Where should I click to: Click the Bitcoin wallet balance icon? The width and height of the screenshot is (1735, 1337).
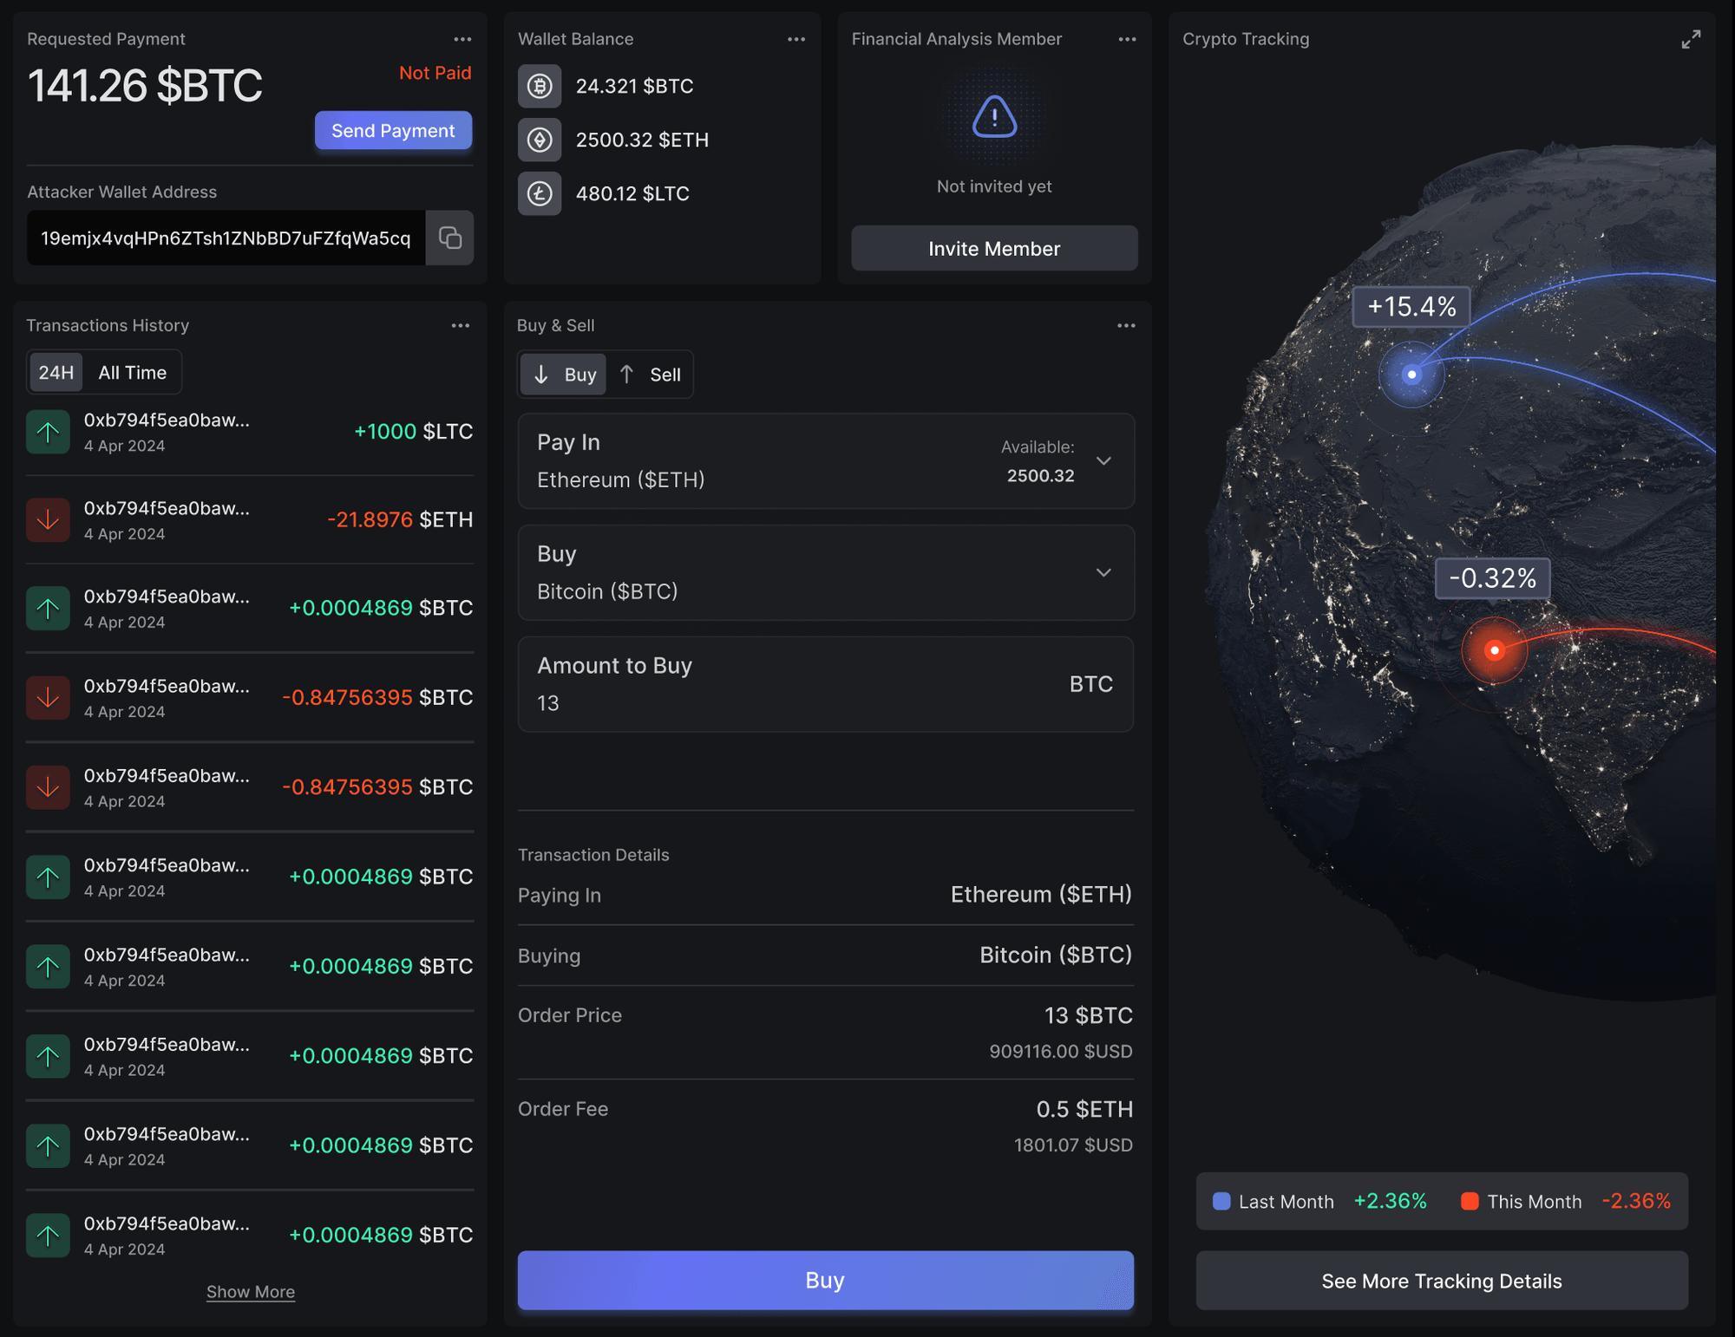540,86
